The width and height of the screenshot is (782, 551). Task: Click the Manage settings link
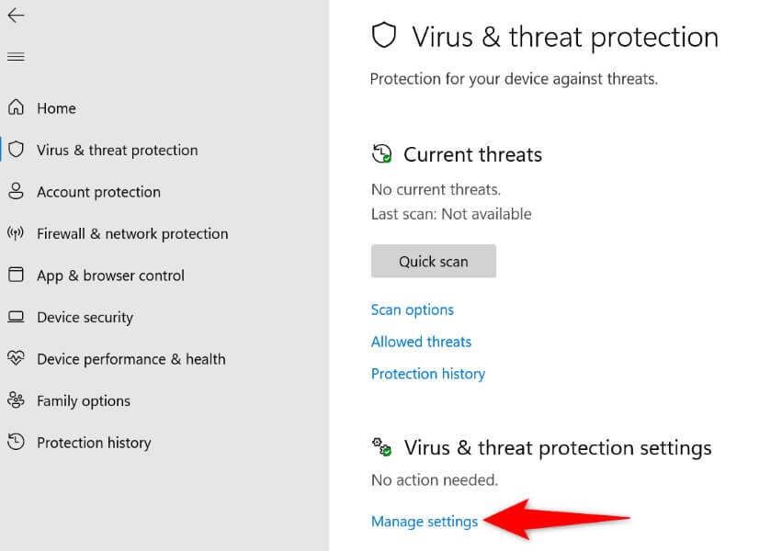tap(425, 522)
